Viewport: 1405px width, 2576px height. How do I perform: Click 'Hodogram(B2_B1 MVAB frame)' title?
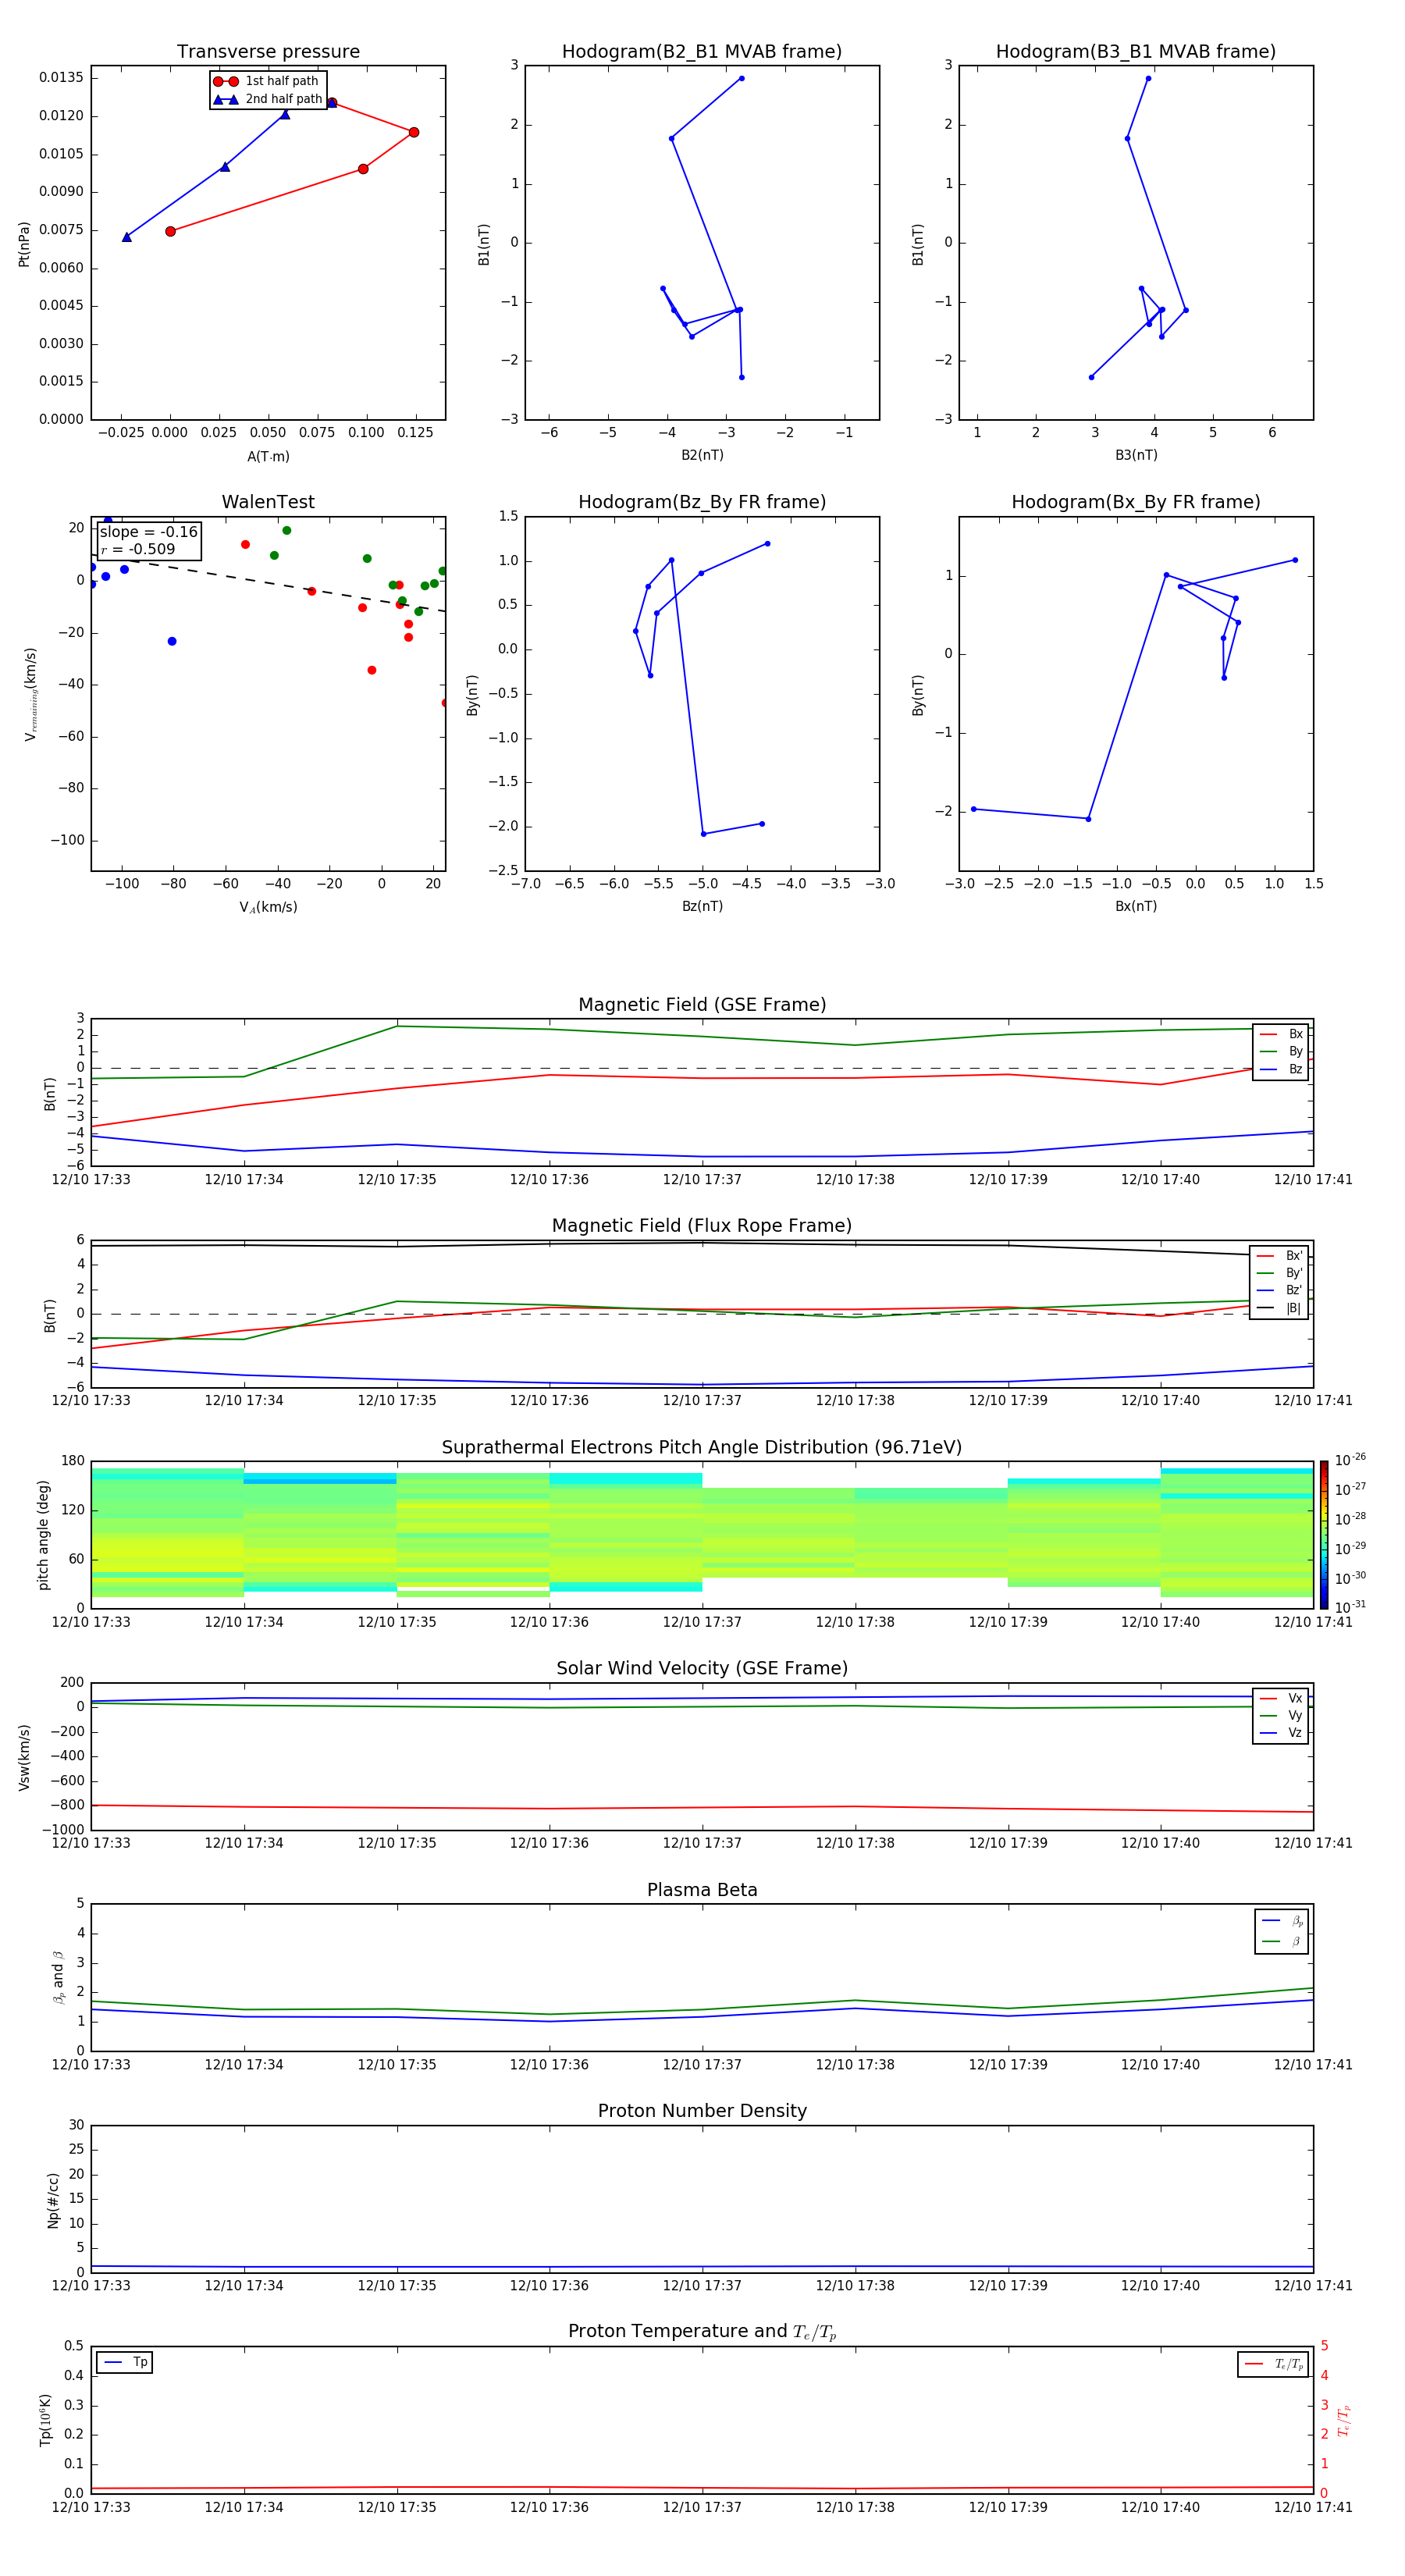pos(702,52)
